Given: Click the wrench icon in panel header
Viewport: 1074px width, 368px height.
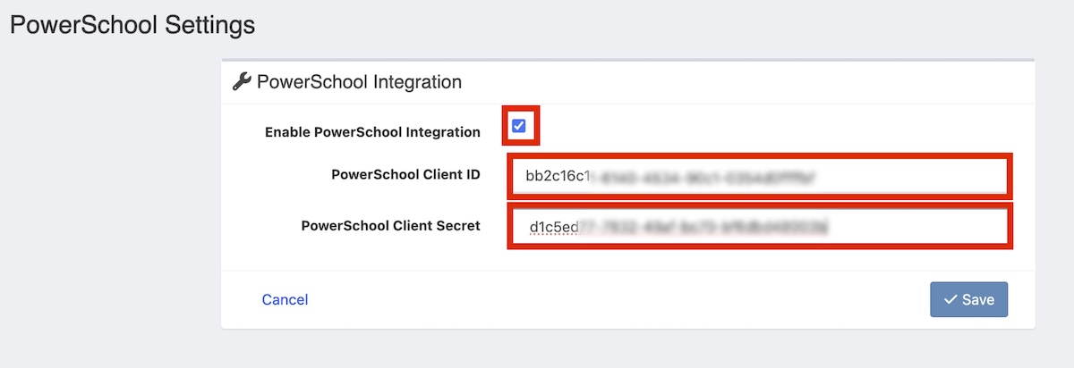Looking at the screenshot, I should pos(242,82).
